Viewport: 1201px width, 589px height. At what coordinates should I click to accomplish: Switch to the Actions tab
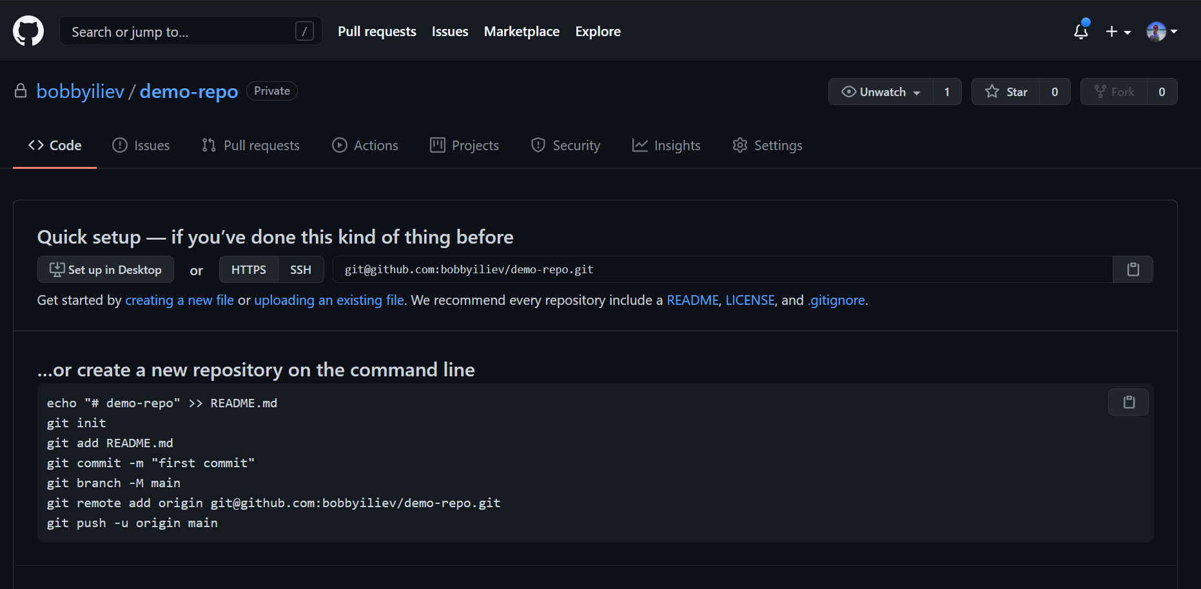365,146
